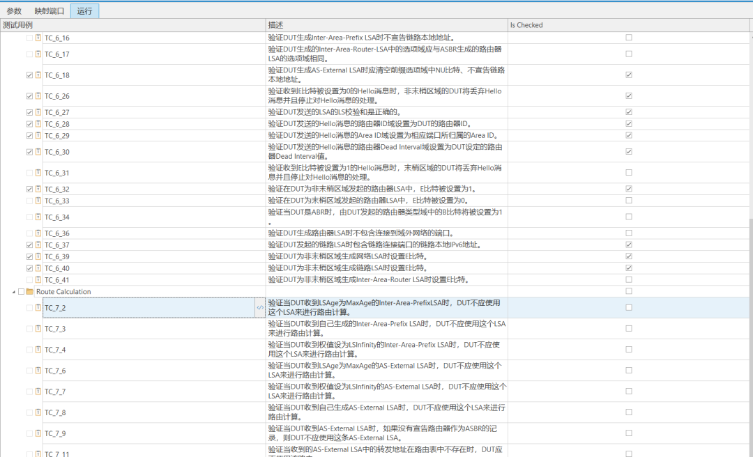Switch to the 参数 tab

[14, 11]
